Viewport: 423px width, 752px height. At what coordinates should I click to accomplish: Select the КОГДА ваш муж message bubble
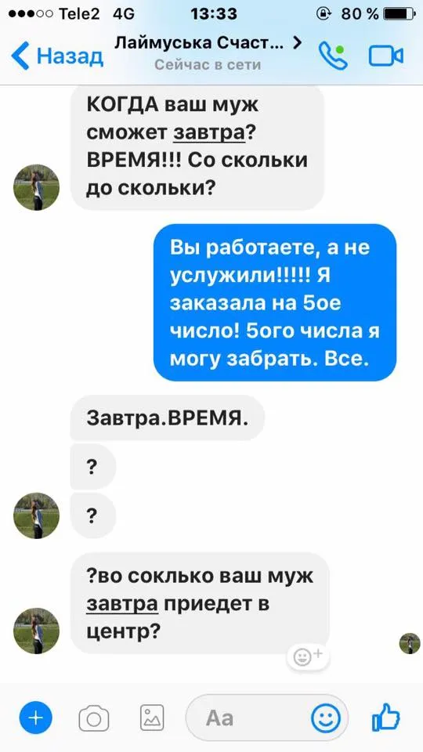coord(197,147)
